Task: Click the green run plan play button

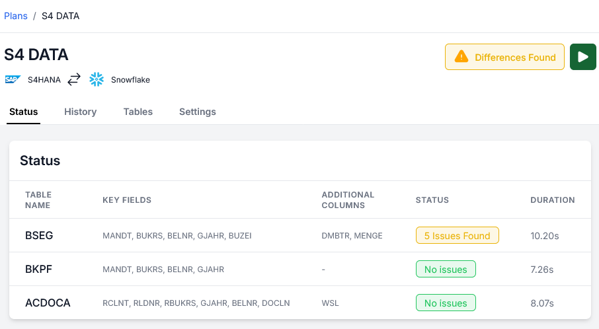Action: (x=582, y=57)
